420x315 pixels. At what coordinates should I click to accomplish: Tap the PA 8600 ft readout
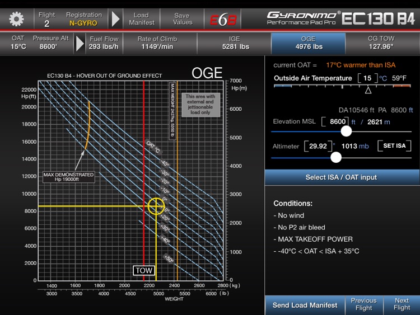(x=395, y=110)
